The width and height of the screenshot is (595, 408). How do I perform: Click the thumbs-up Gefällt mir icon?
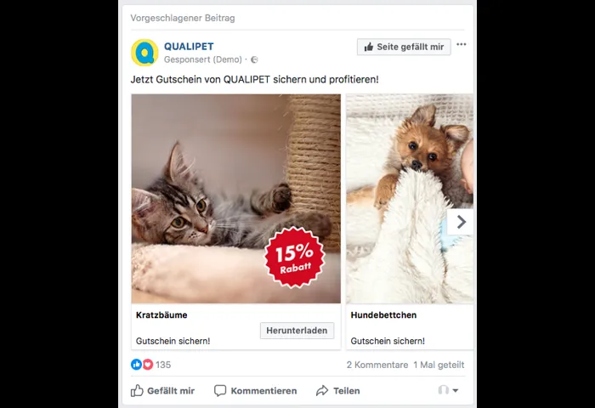point(137,390)
